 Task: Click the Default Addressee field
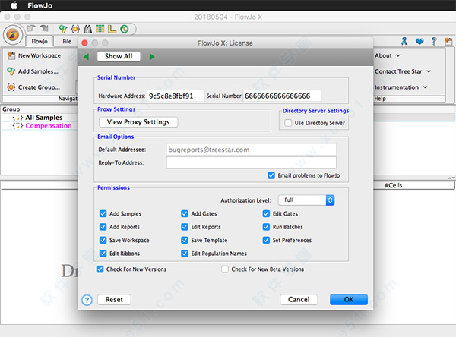coord(252,150)
